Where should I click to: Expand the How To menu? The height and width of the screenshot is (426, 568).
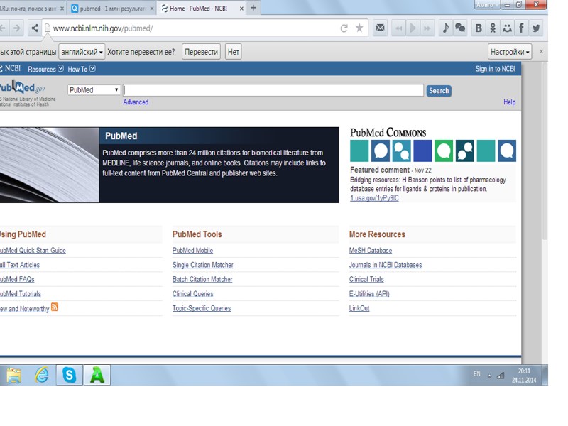82,69
